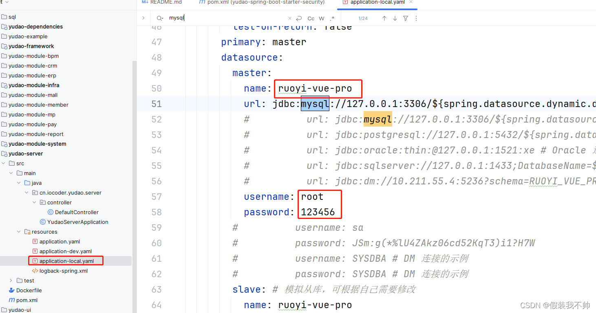Click 'ruoyi-vue-pro' value on line 50
This screenshot has height=313, width=596.
(315, 88)
